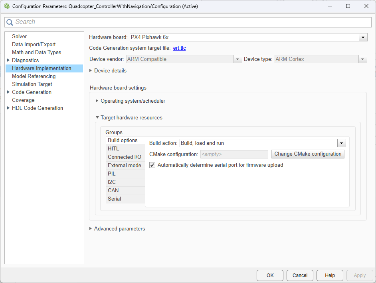This screenshot has width=376, height=283.
Task: Expand Device details section
Action: point(91,70)
